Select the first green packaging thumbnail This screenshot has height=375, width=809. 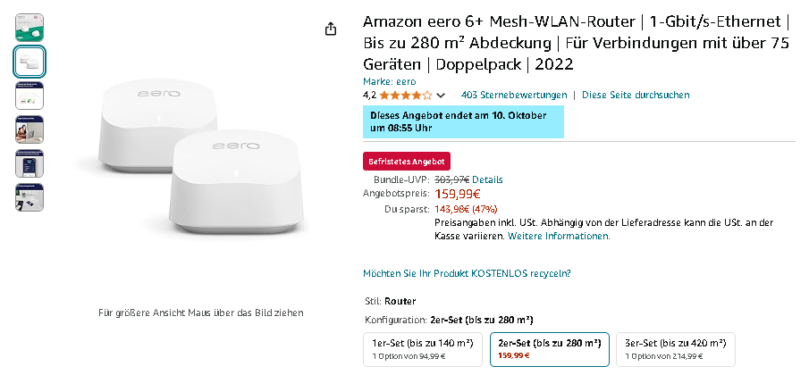coord(29,28)
